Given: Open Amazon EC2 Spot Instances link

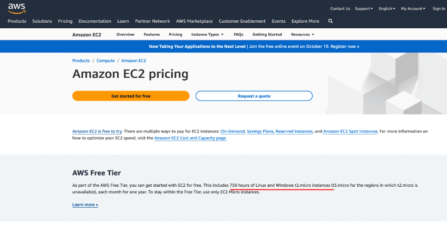Looking at the screenshot, I should coord(350,131).
